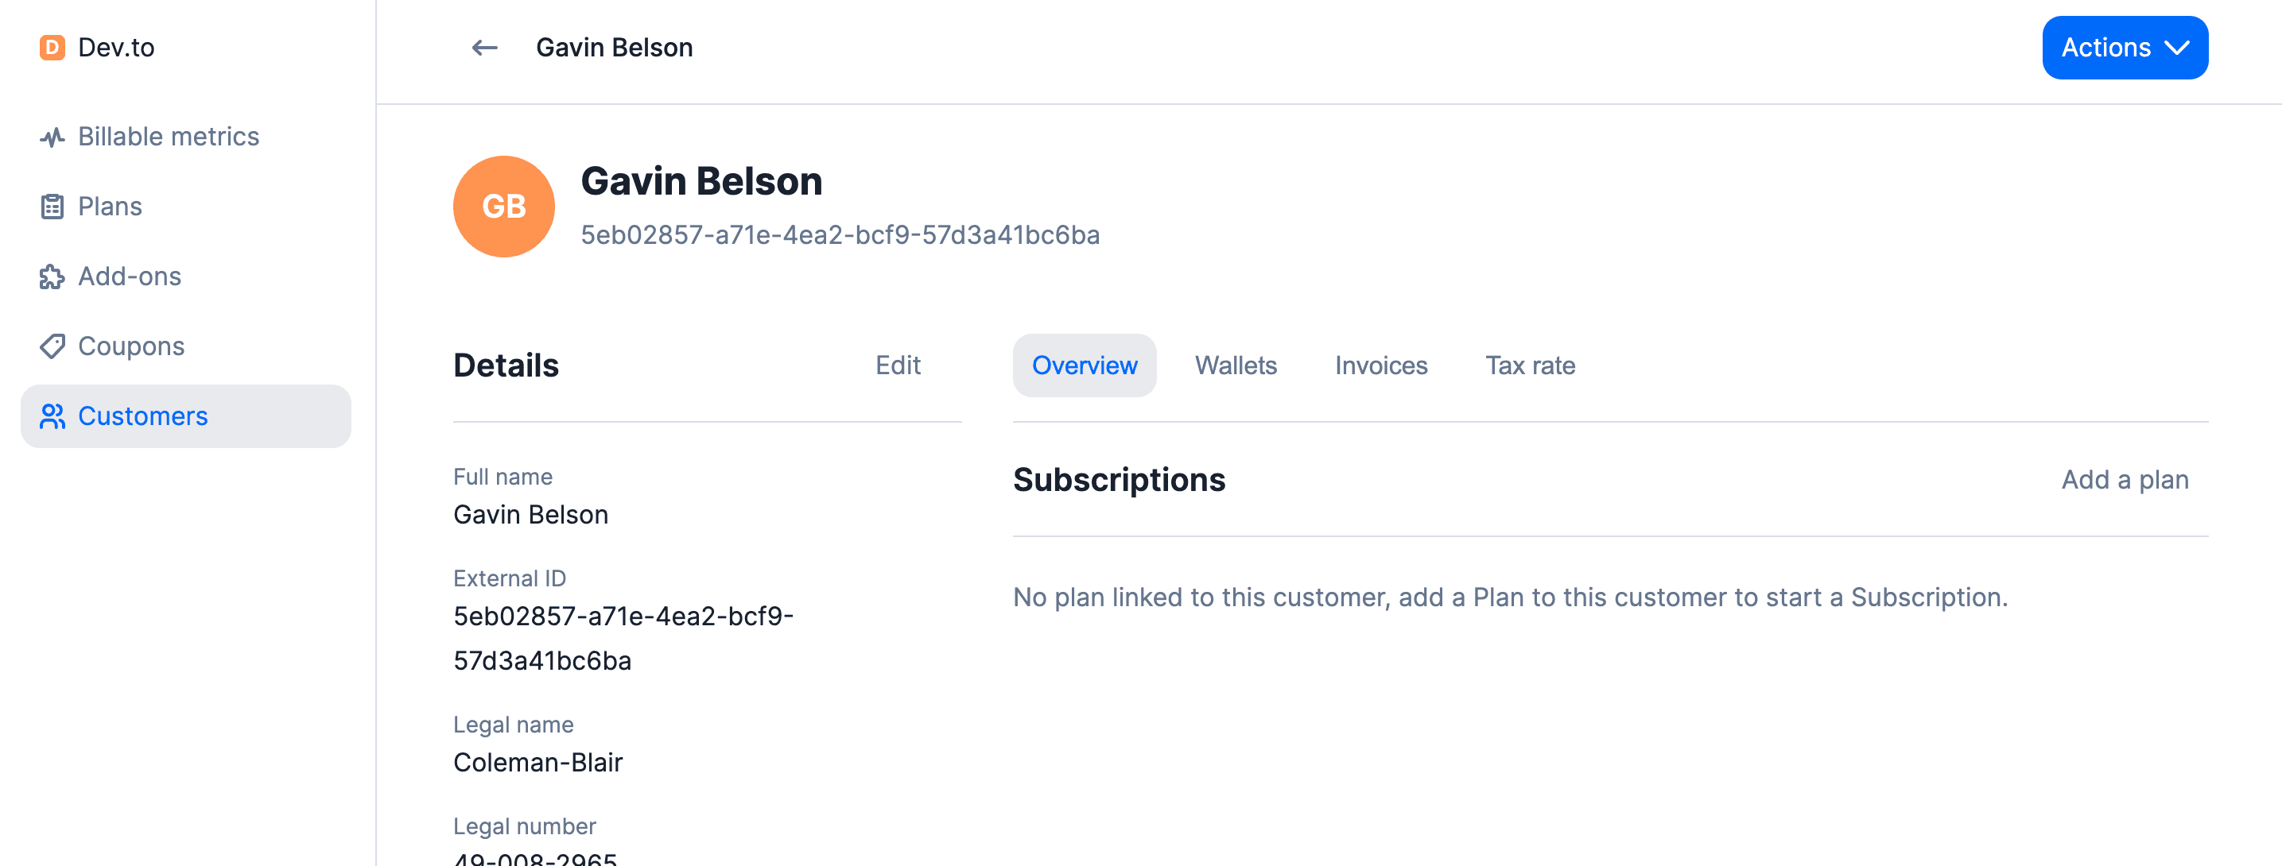Click the Customers people icon

click(52, 416)
